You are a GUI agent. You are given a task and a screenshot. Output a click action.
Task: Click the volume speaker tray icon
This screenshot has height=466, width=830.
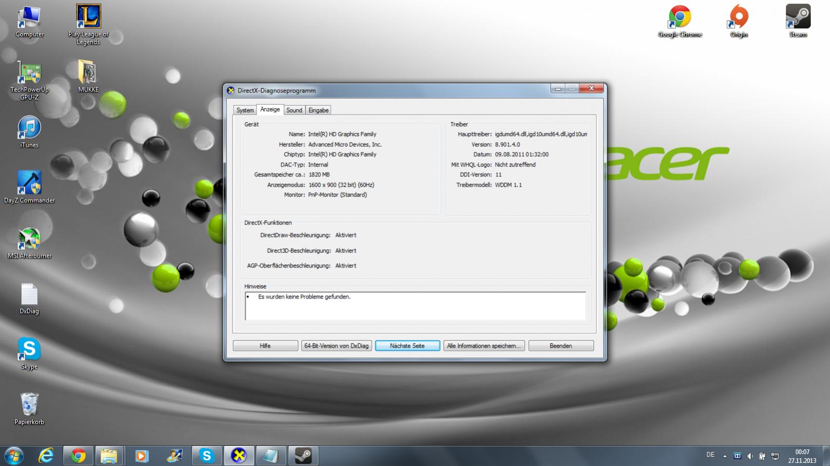tap(750, 456)
